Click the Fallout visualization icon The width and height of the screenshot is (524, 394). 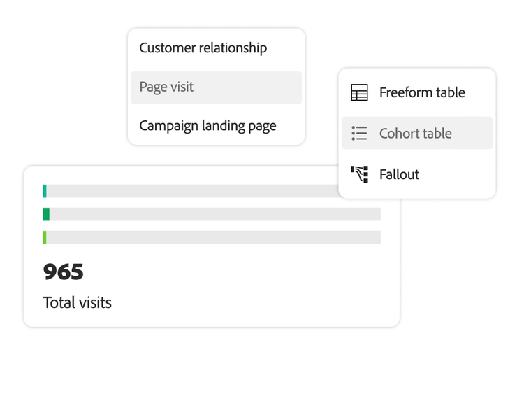[359, 174]
